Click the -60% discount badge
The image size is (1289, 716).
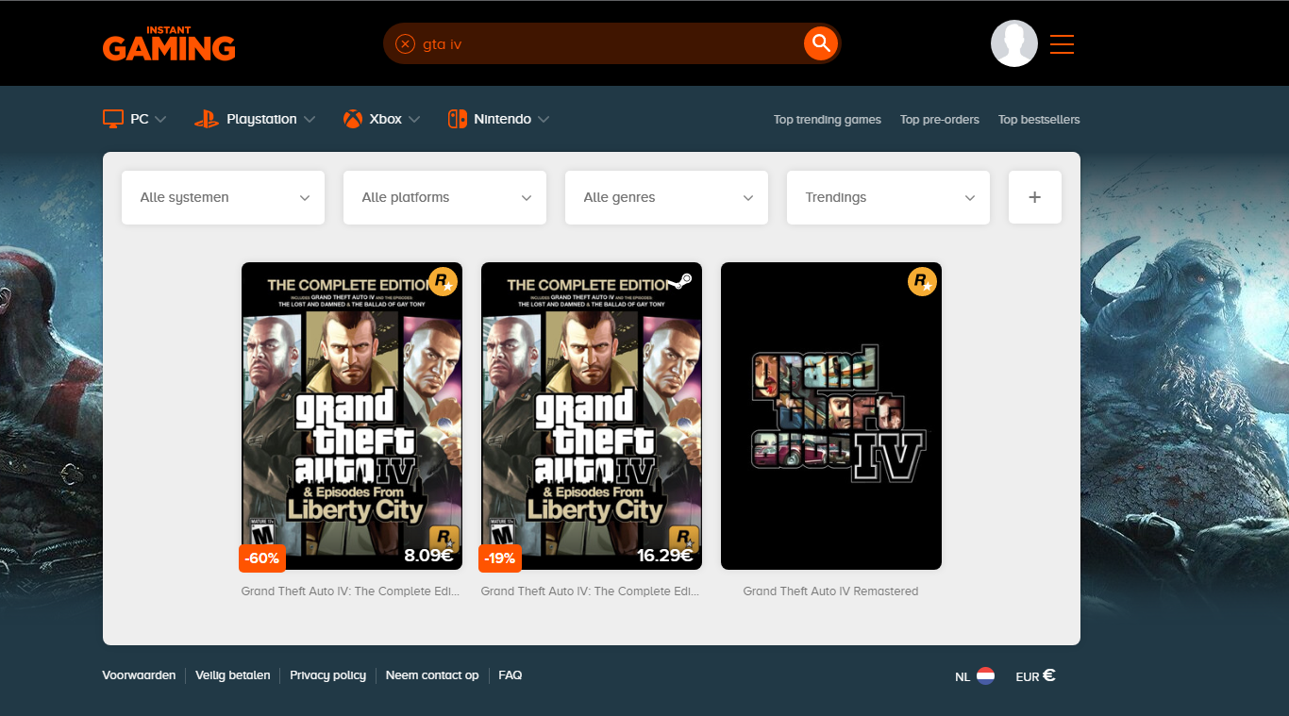261,558
